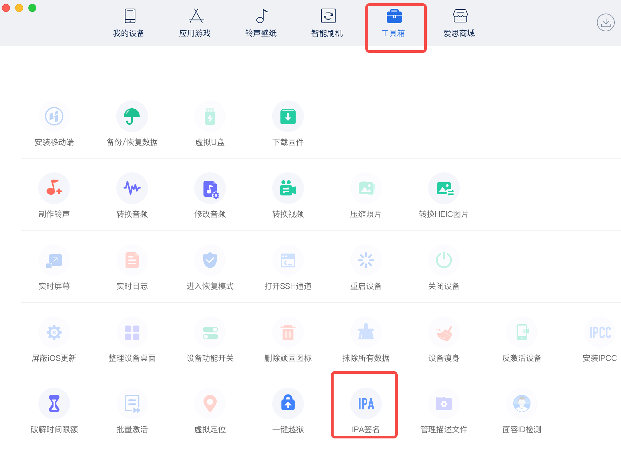Select the 智能刷机 flashing tab
621x449 pixels.
pos(327,23)
